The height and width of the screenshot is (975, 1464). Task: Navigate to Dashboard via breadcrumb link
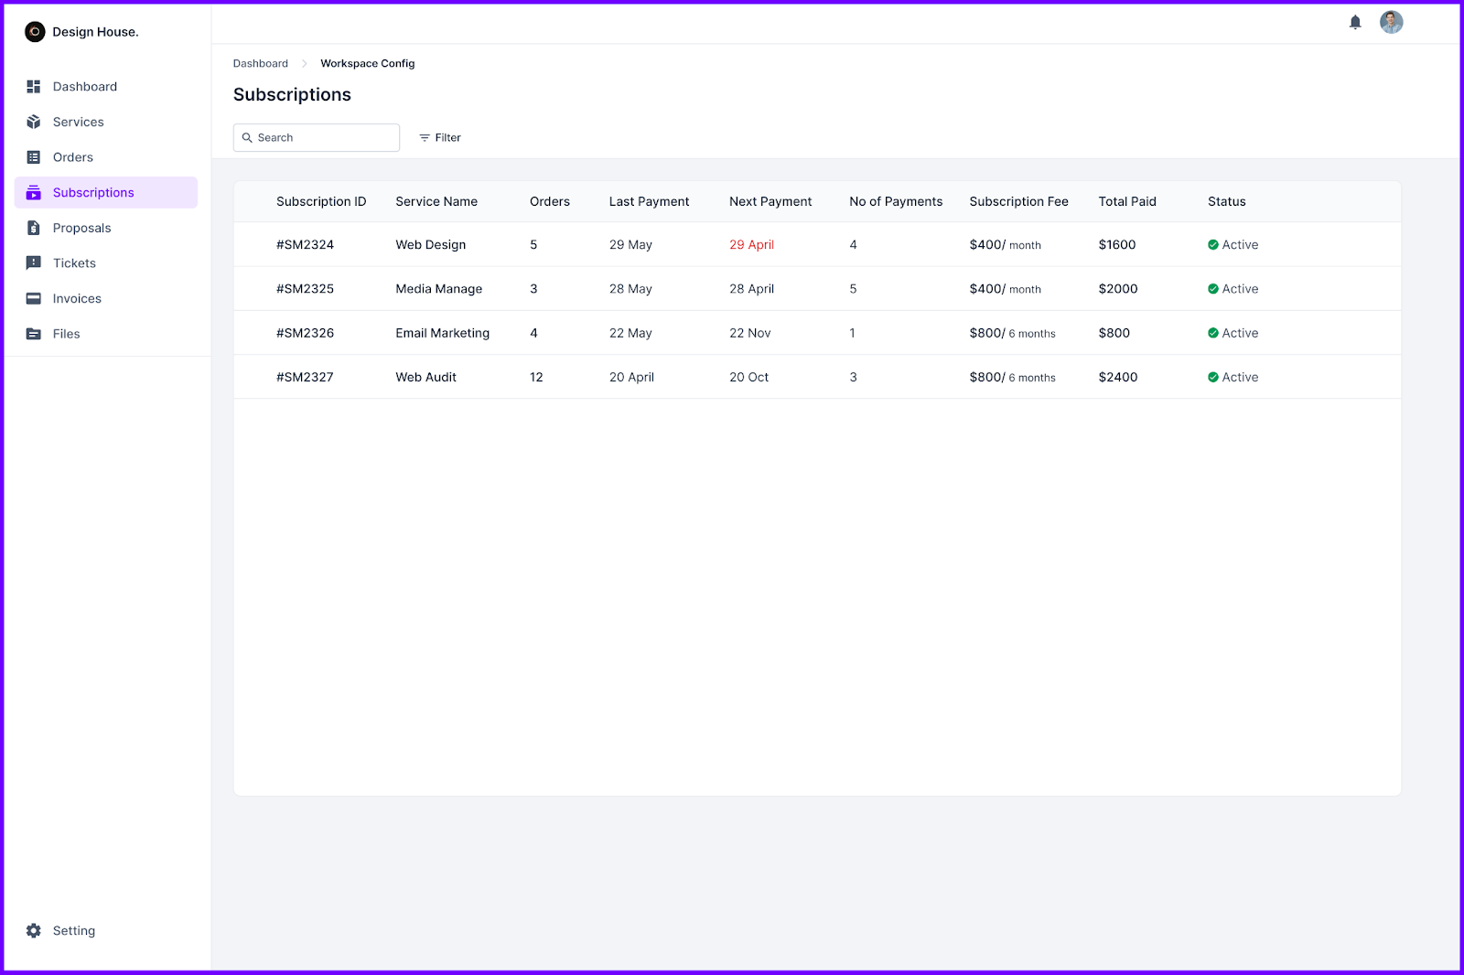[260, 63]
